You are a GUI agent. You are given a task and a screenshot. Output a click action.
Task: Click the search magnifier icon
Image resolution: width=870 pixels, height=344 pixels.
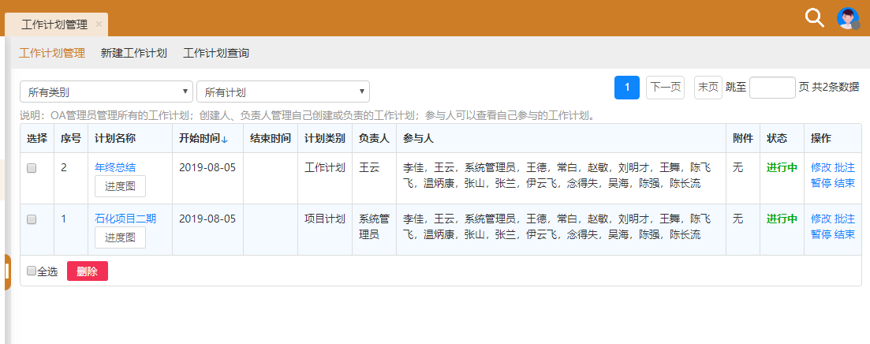coord(814,18)
